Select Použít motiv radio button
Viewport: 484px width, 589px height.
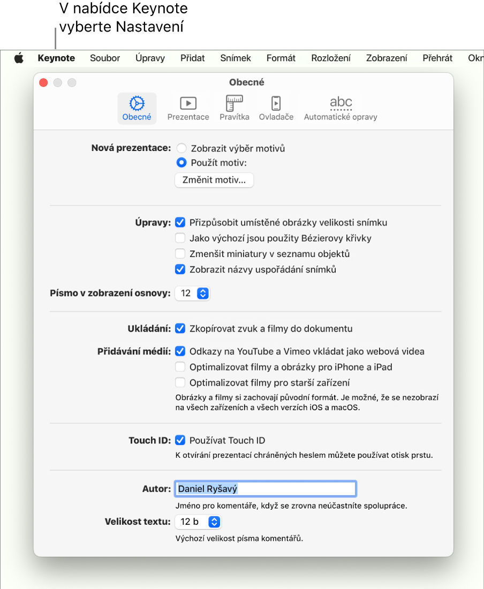(x=182, y=163)
